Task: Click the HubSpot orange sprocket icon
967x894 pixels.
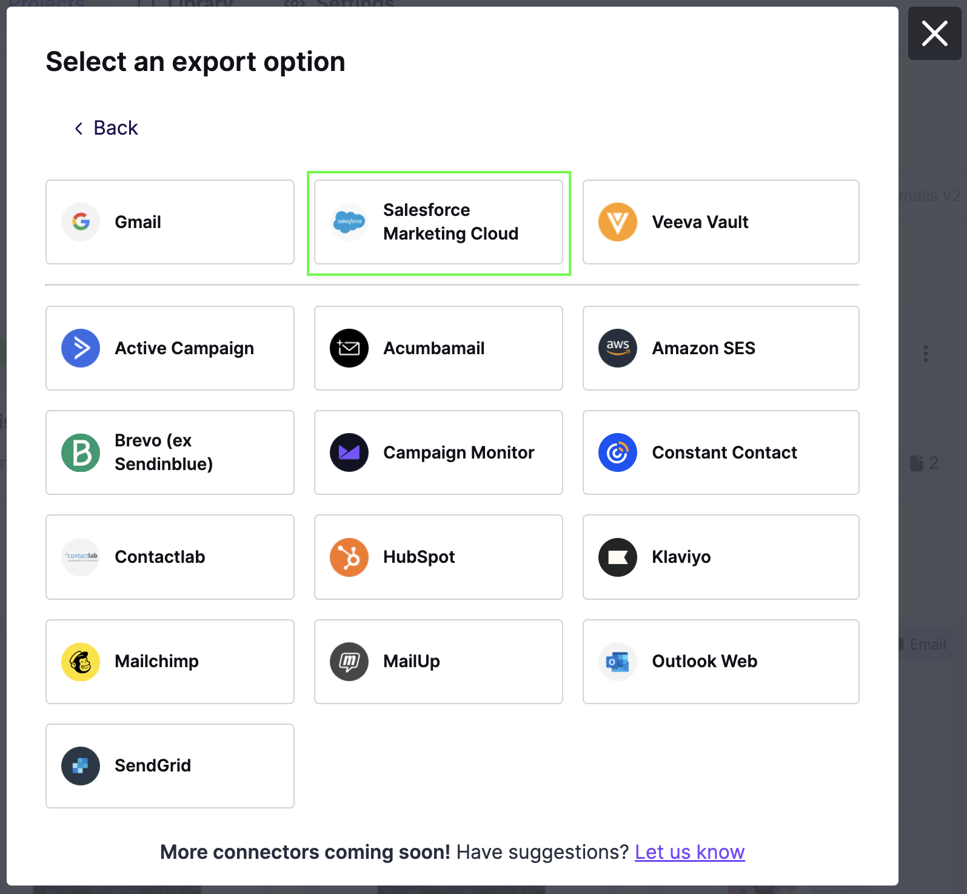Action: tap(349, 557)
